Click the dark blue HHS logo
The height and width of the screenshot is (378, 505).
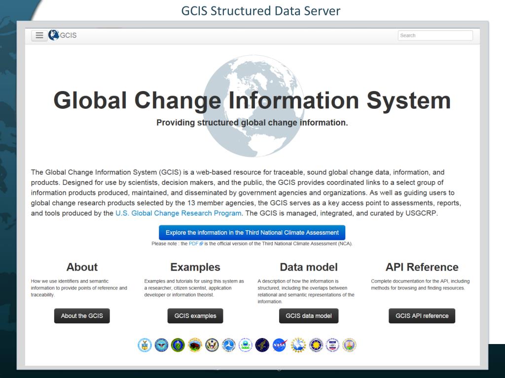click(x=262, y=345)
